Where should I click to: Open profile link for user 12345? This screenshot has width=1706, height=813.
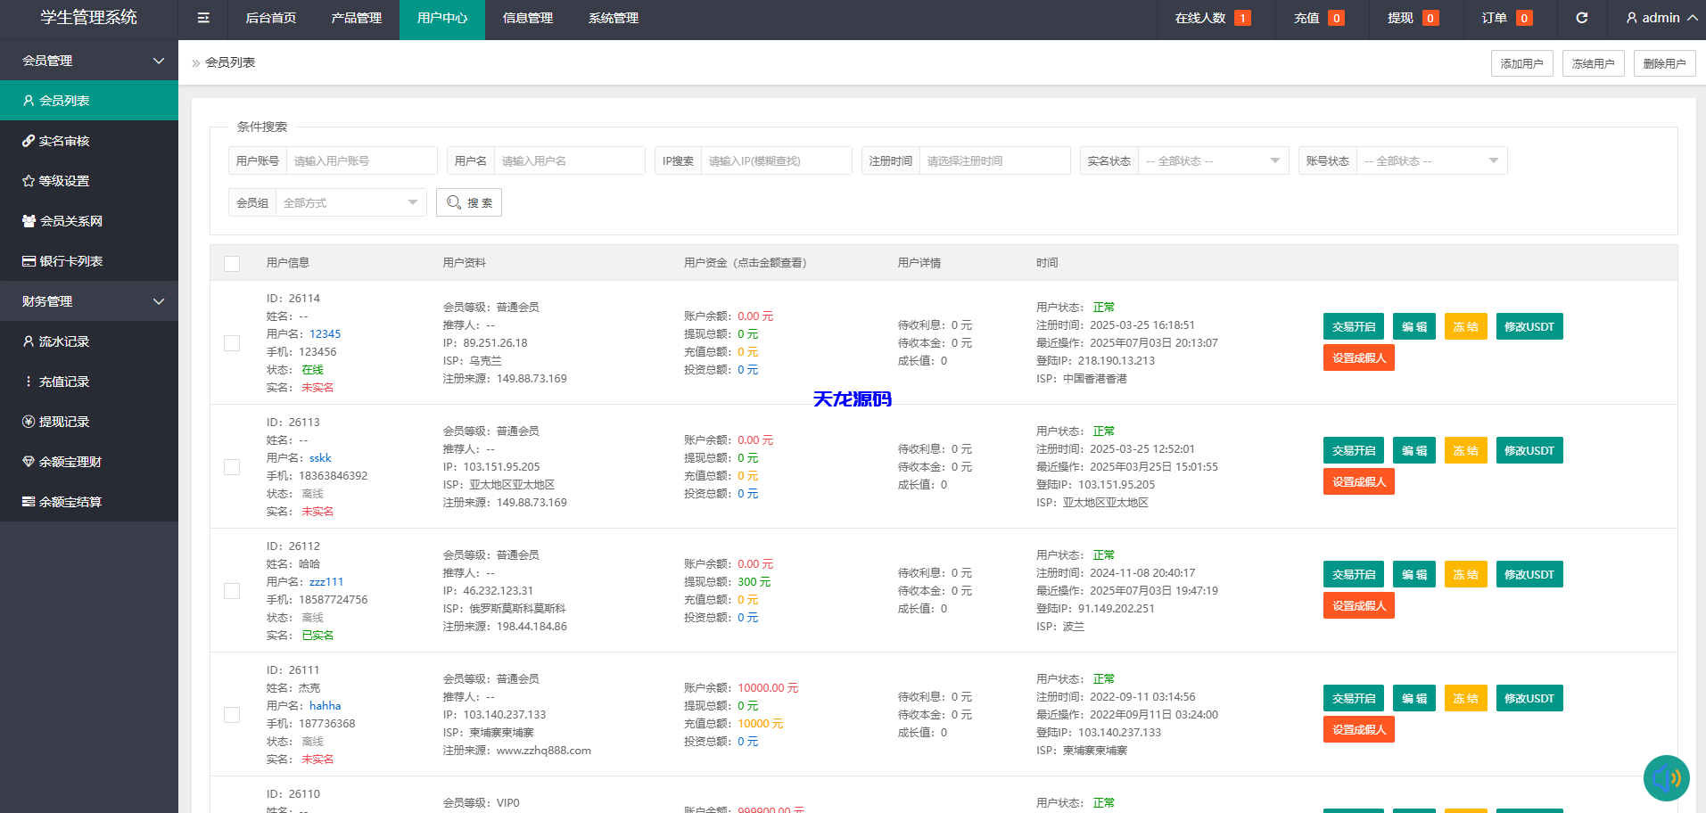point(325,333)
